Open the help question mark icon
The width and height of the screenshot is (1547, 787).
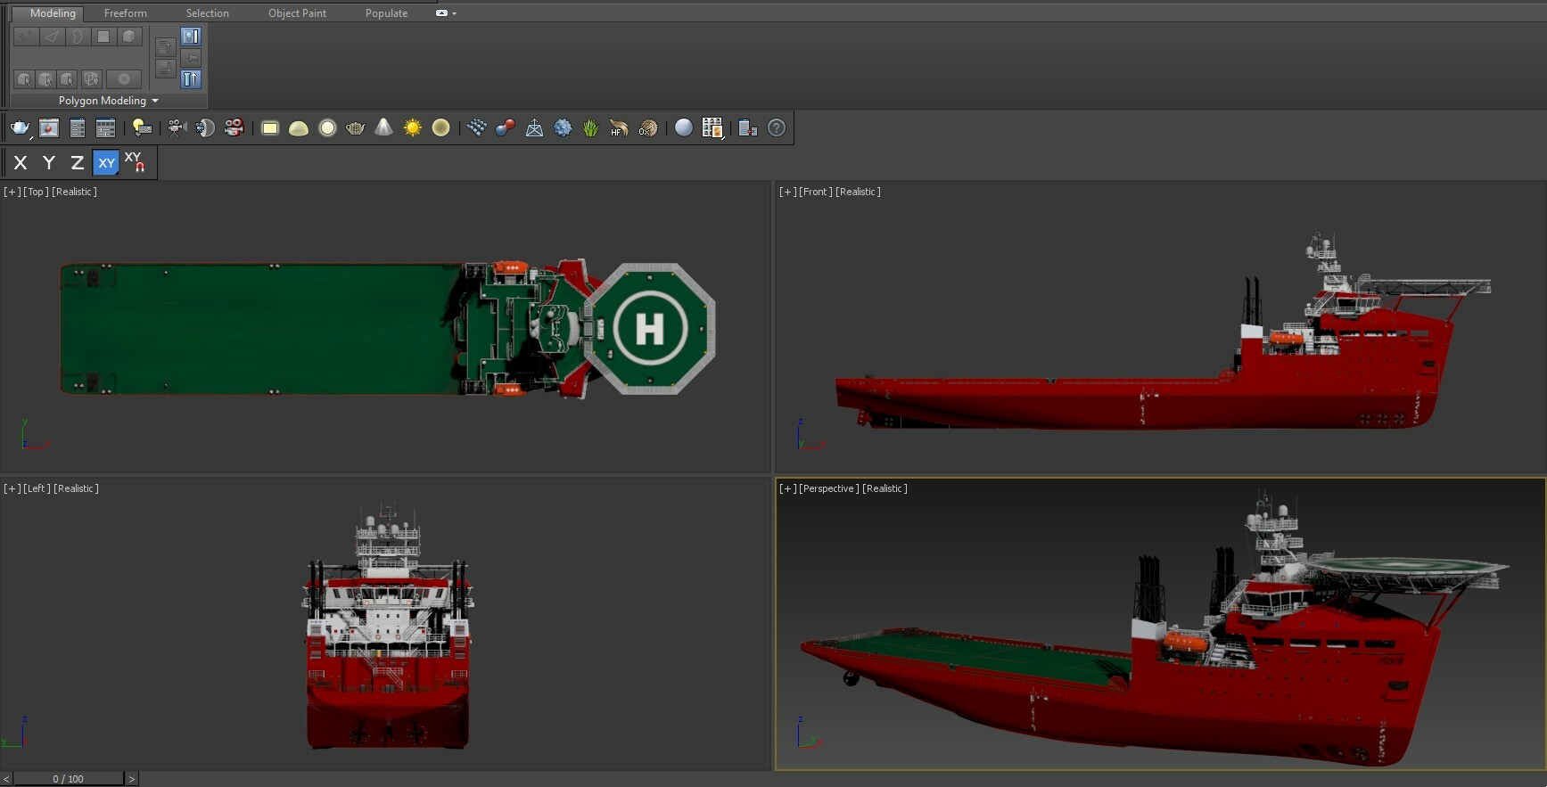click(x=777, y=128)
